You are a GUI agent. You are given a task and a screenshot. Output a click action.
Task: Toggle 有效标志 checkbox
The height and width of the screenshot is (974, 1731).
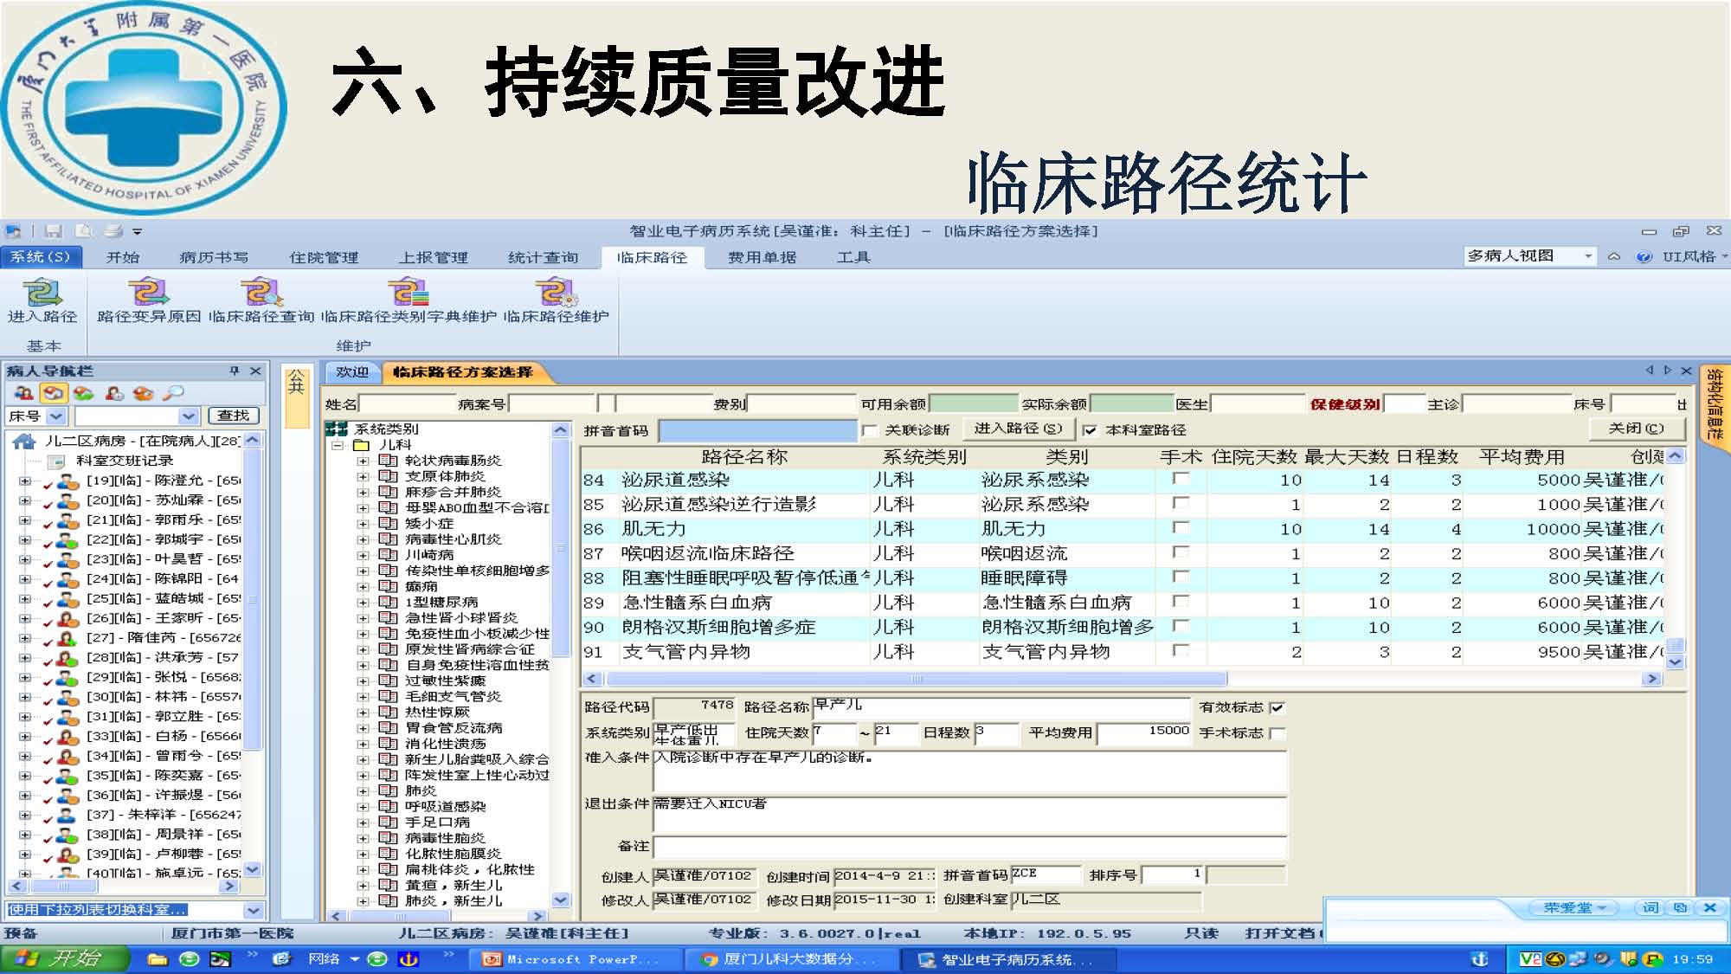point(1277,708)
